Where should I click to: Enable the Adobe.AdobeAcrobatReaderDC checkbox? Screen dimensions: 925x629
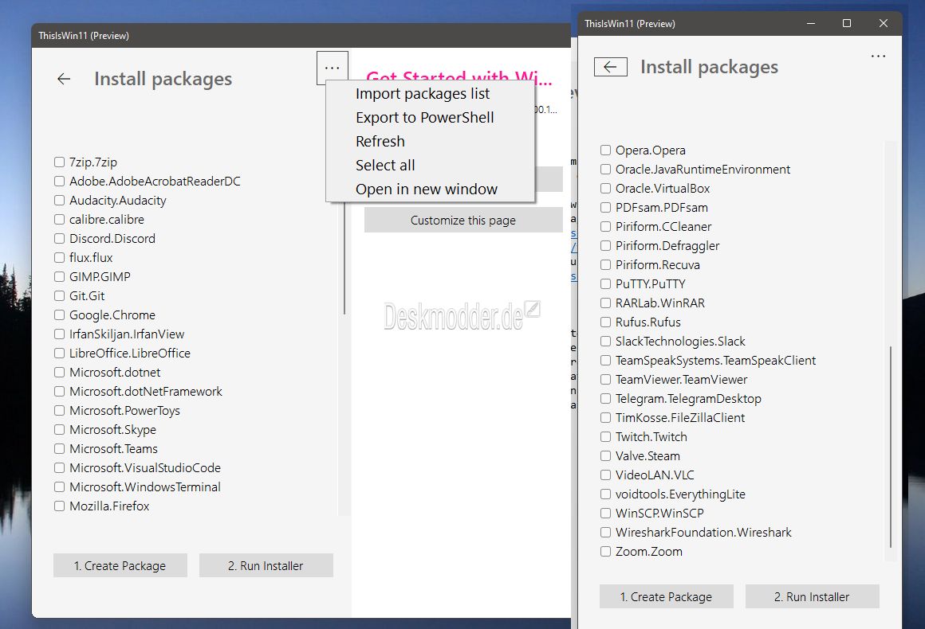tap(59, 181)
